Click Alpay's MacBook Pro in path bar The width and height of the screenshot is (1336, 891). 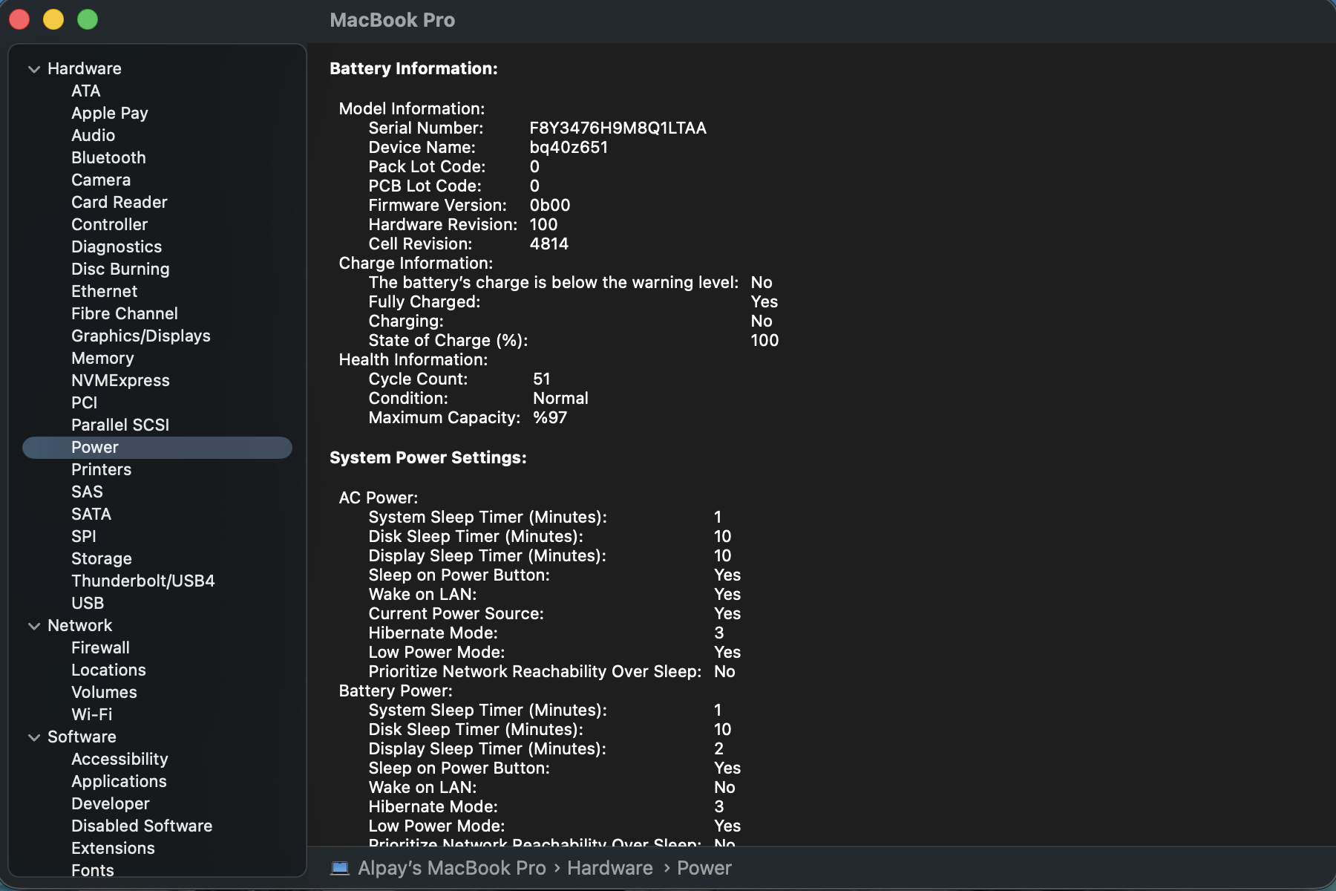(x=451, y=868)
